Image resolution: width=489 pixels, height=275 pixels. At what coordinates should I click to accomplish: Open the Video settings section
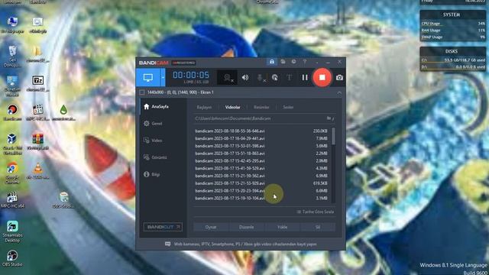click(x=153, y=141)
